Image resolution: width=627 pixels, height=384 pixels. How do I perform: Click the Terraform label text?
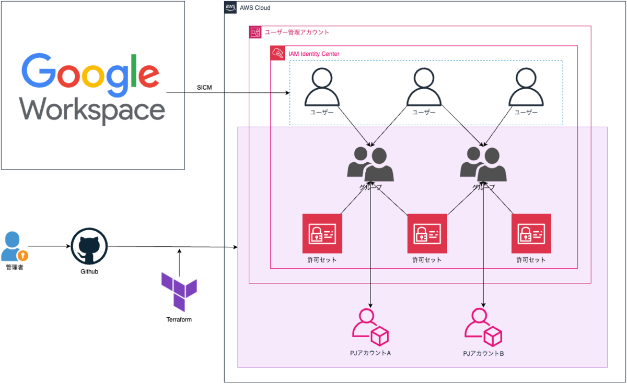pyautogui.click(x=179, y=319)
